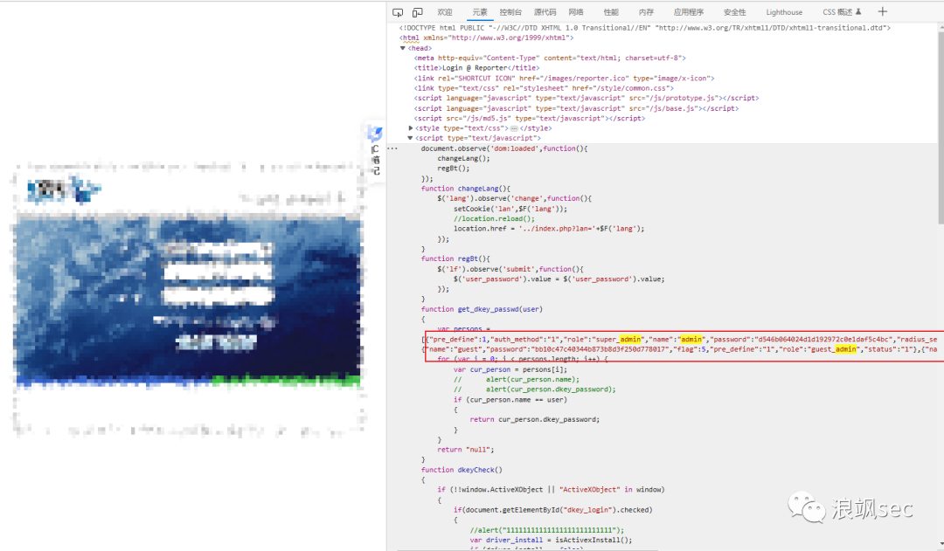This screenshot has width=944, height=551.
Task: Click the "function get_dkey_passwd(user)" line
Action: pos(482,309)
